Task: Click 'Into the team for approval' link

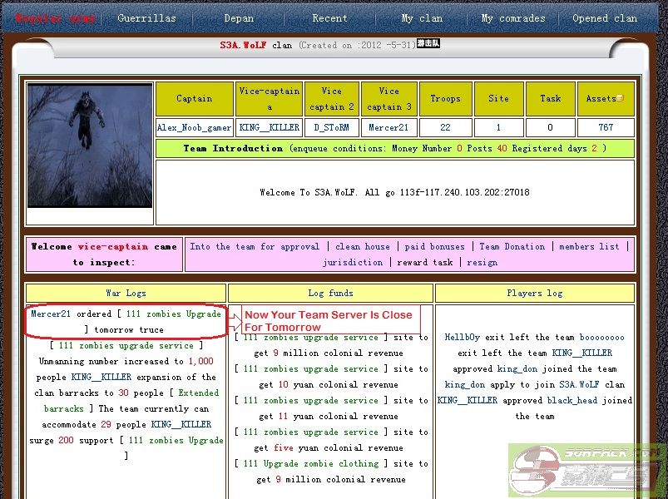Action: click(x=255, y=247)
